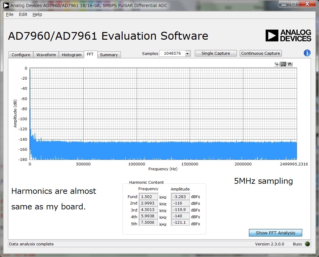Choose the graph pan hand tool
The width and height of the screenshot is (319, 257).
290,64
